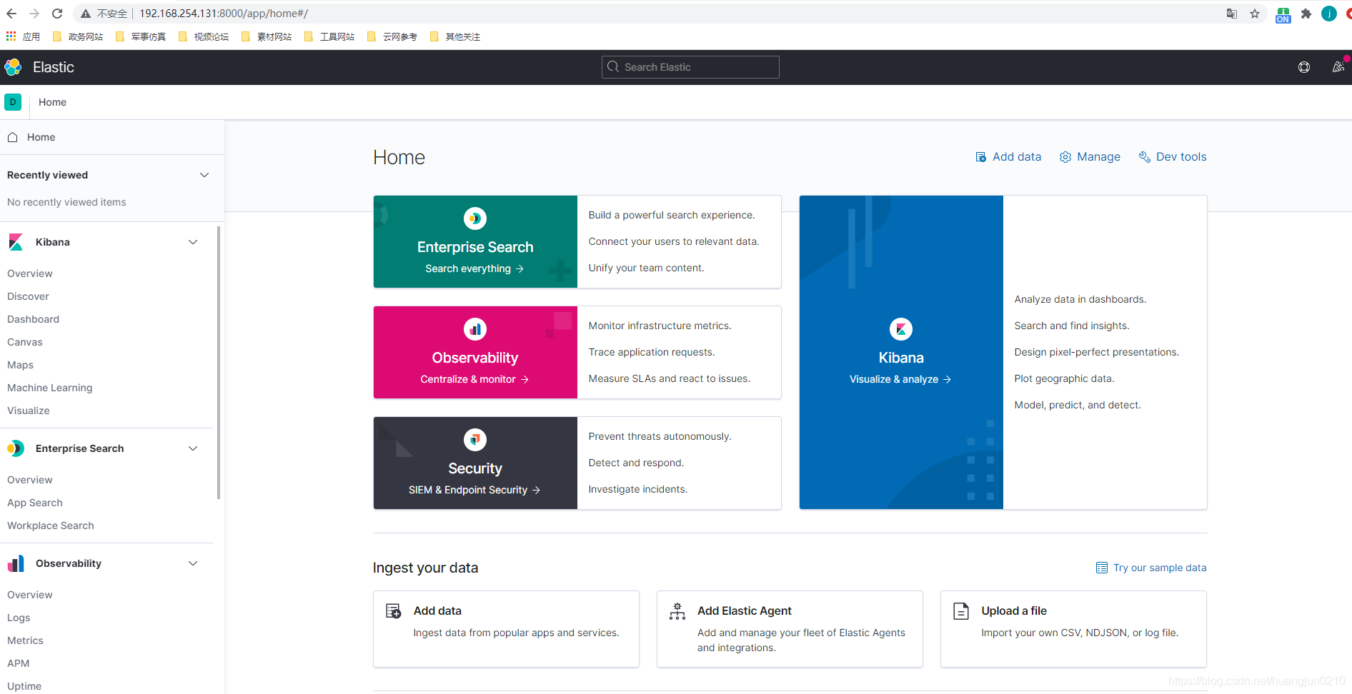Open the Upload a file card title
This screenshot has width=1352, height=694.
click(x=1014, y=611)
